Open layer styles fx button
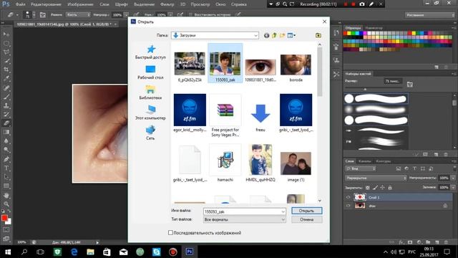 (x=401, y=242)
